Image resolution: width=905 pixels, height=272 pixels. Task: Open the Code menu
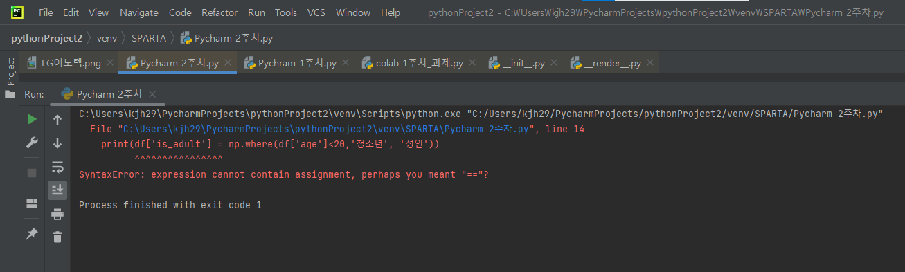(x=180, y=12)
